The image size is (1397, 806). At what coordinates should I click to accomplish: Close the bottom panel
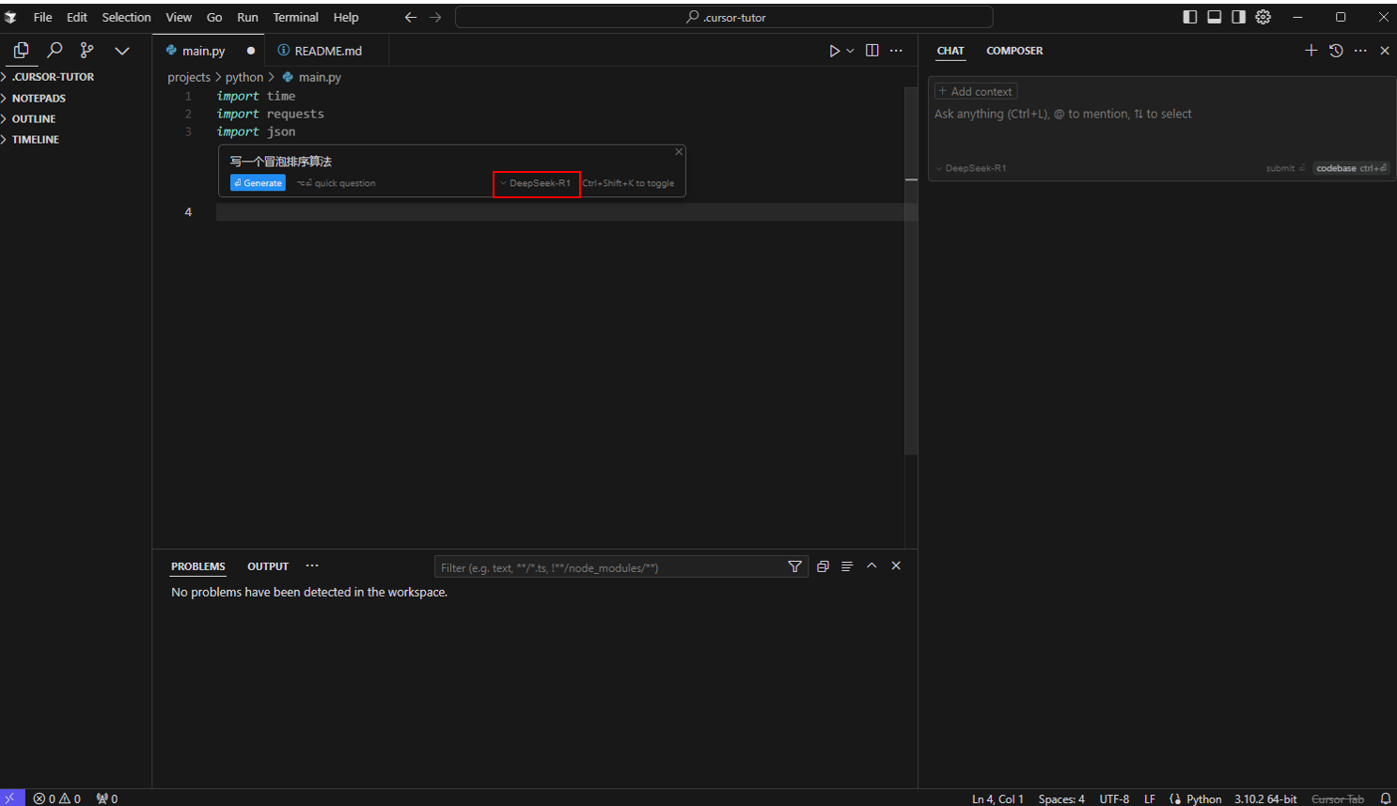pos(896,566)
